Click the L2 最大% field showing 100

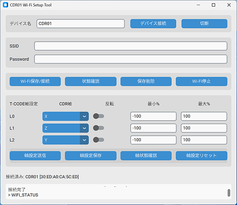tap(204, 140)
